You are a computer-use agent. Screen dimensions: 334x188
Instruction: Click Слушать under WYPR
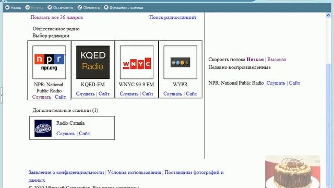point(173,94)
